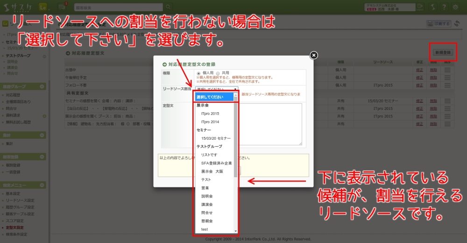Click reorder handle in 午後帰社予定 row
The width and height of the screenshot is (467, 243).
click(447, 78)
